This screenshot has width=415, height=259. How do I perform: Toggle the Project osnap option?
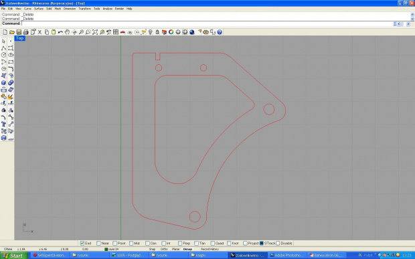pyautogui.click(x=245, y=243)
